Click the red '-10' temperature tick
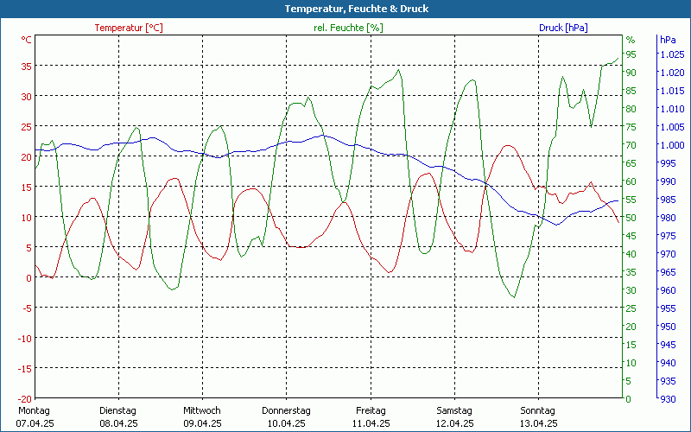691x432 pixels. (x=25, y=339)
